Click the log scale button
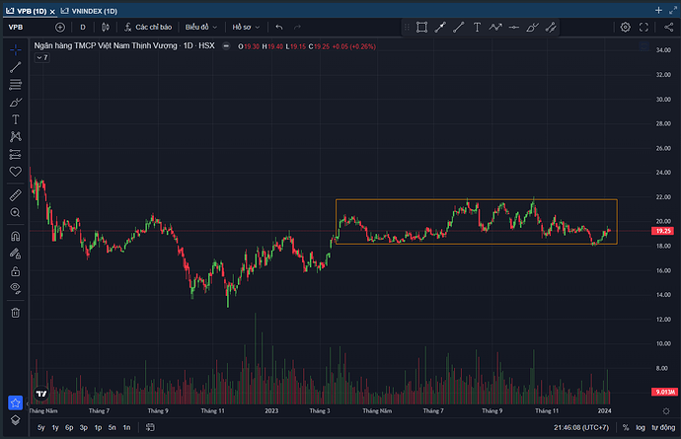 pos(641,427)
